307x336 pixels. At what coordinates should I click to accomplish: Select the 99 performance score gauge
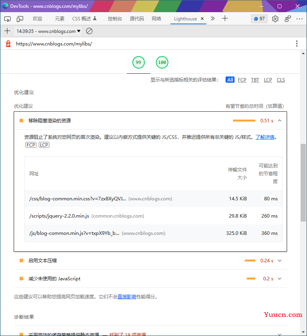139,62
